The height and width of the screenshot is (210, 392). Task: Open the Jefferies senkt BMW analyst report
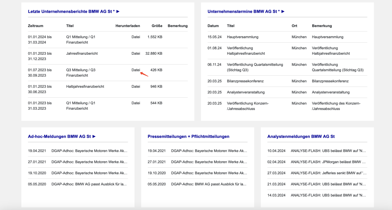(328, 173)
